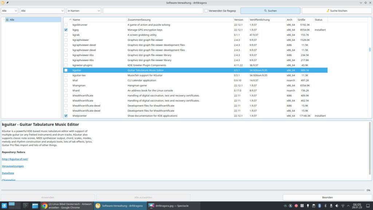Select the kguitar-tex package row
The image size is (373, 210).
195,75
